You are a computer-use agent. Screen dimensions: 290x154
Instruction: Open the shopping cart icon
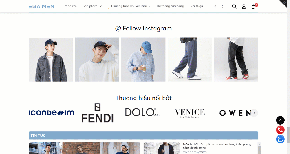coord(254,6)
